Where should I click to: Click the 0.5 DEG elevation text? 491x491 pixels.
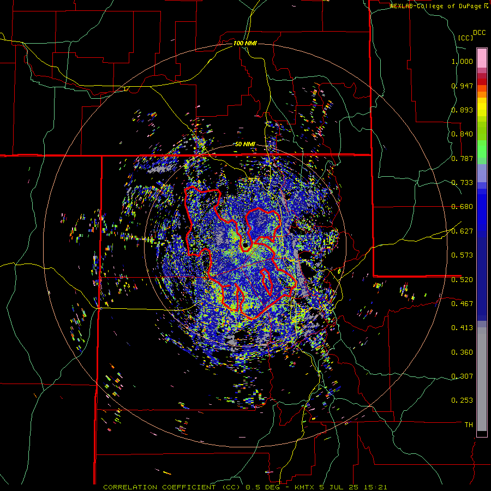point(264,487)
